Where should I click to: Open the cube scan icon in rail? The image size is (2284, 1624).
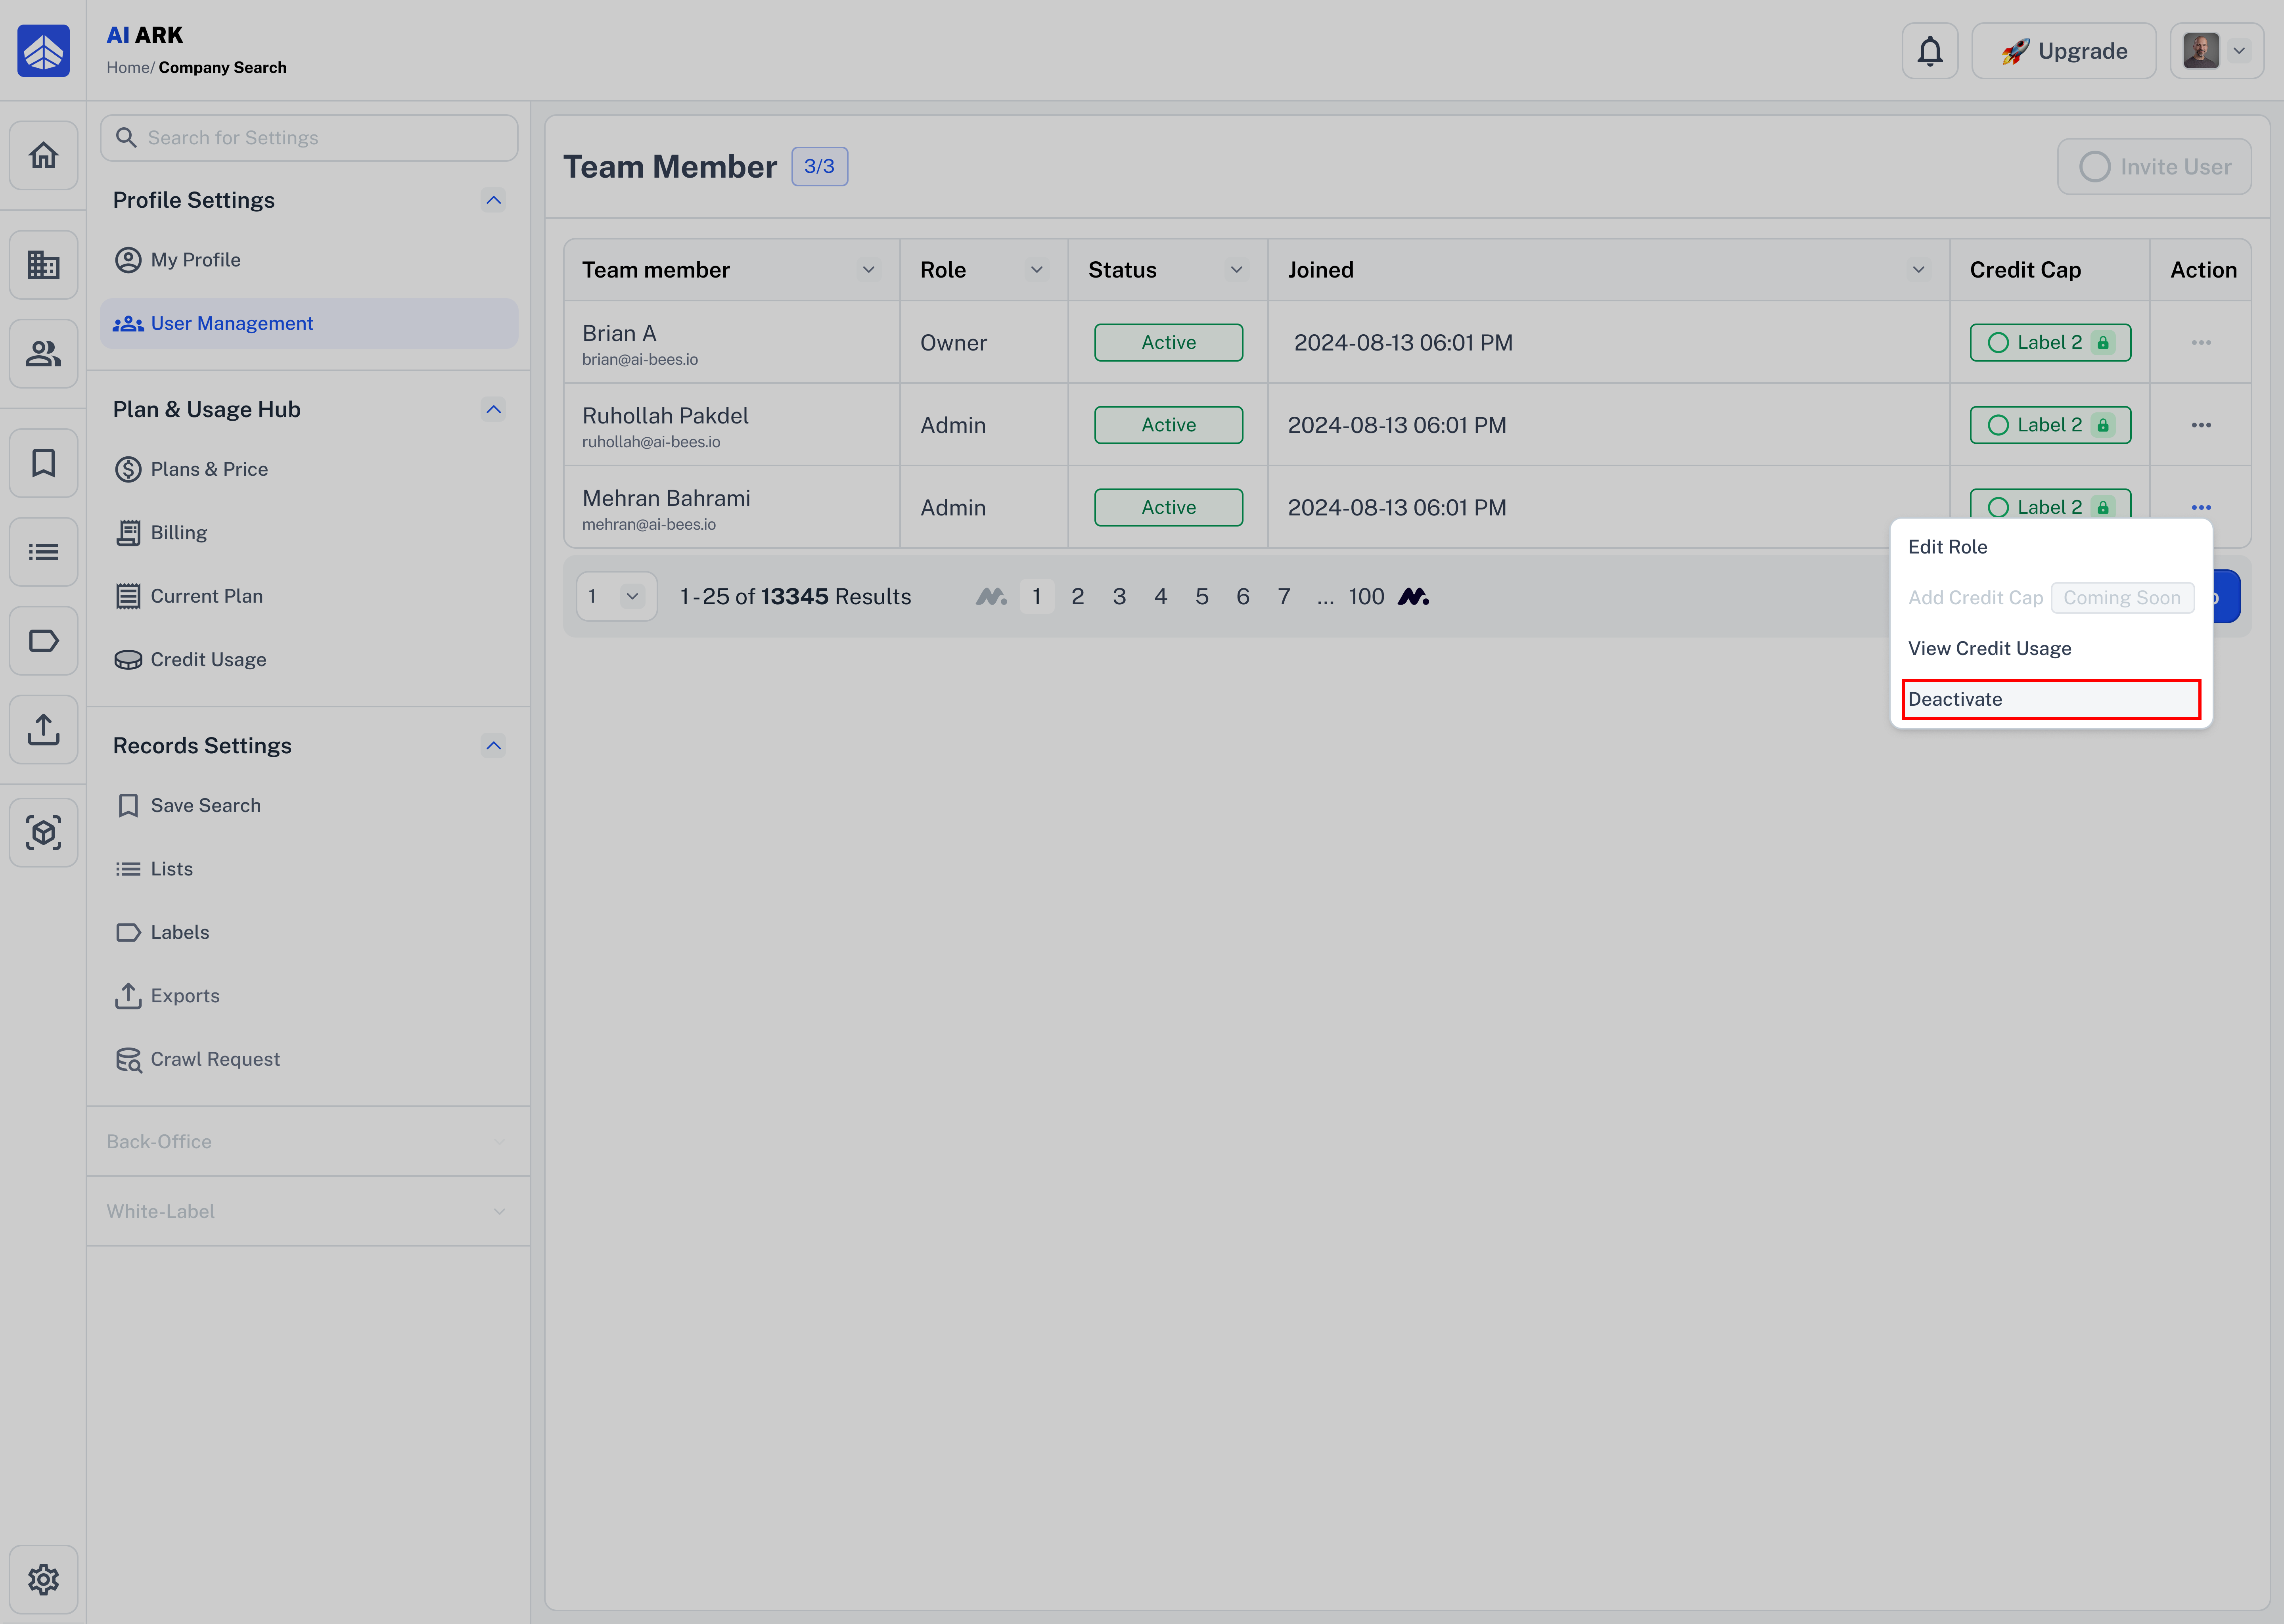click(x=43, y=832)
